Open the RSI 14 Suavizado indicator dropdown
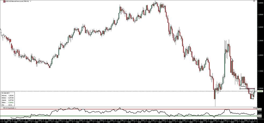Screen dimensions: 264x123 tap(15, 108)
